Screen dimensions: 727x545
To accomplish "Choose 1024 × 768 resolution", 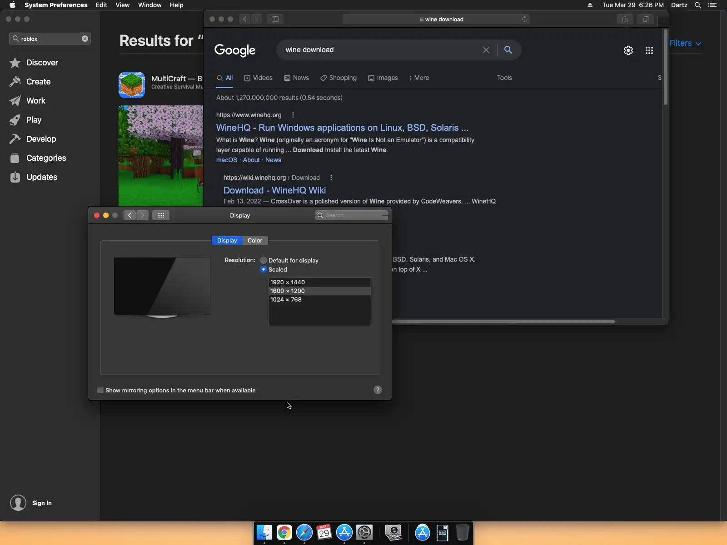I will pos(320,299).
